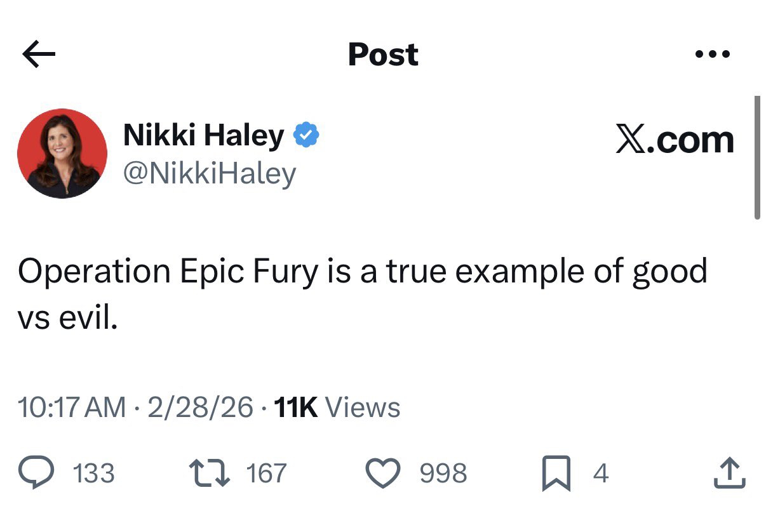Click the 167 reposts count
This screenshot has height=530, width=766.
pyautogui.click(x=265, y=474)
